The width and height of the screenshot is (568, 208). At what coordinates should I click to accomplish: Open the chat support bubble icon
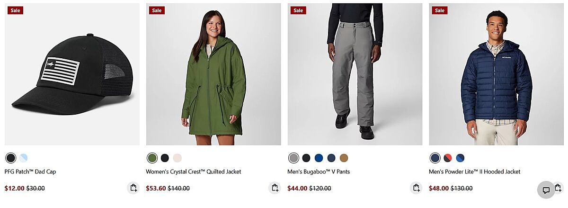[546, 190]
